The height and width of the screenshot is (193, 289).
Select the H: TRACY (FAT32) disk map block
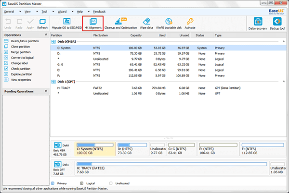coord(172,168)
